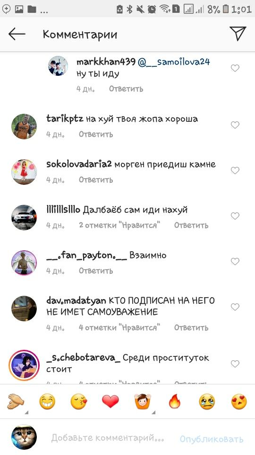View likes on dav.madatyan's comment
Image resolution: width=255 pixels, height=455 pixels.
[119, 328]
